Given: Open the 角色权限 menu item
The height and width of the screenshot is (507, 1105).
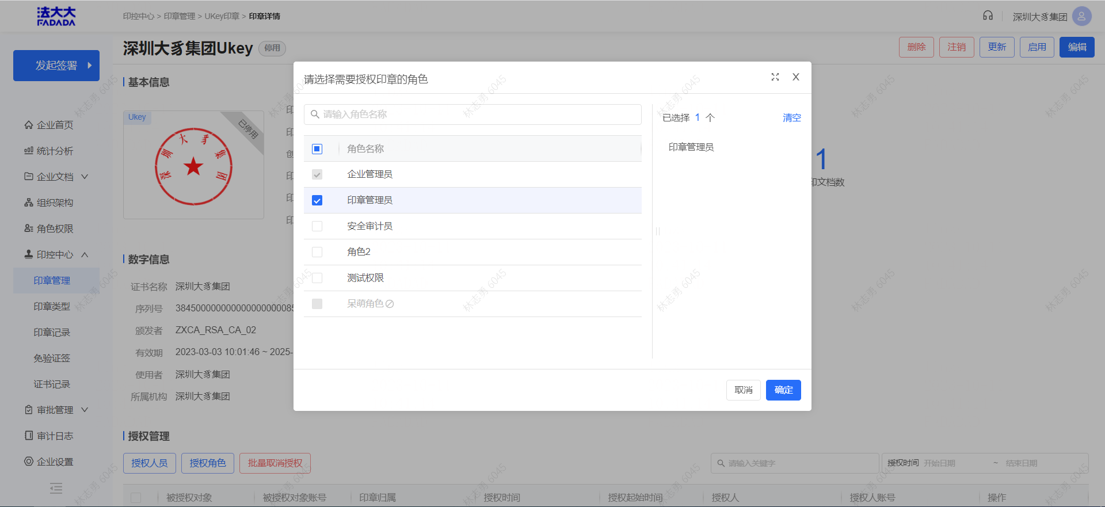Looking at the screenshot, I should click(56, 228).
